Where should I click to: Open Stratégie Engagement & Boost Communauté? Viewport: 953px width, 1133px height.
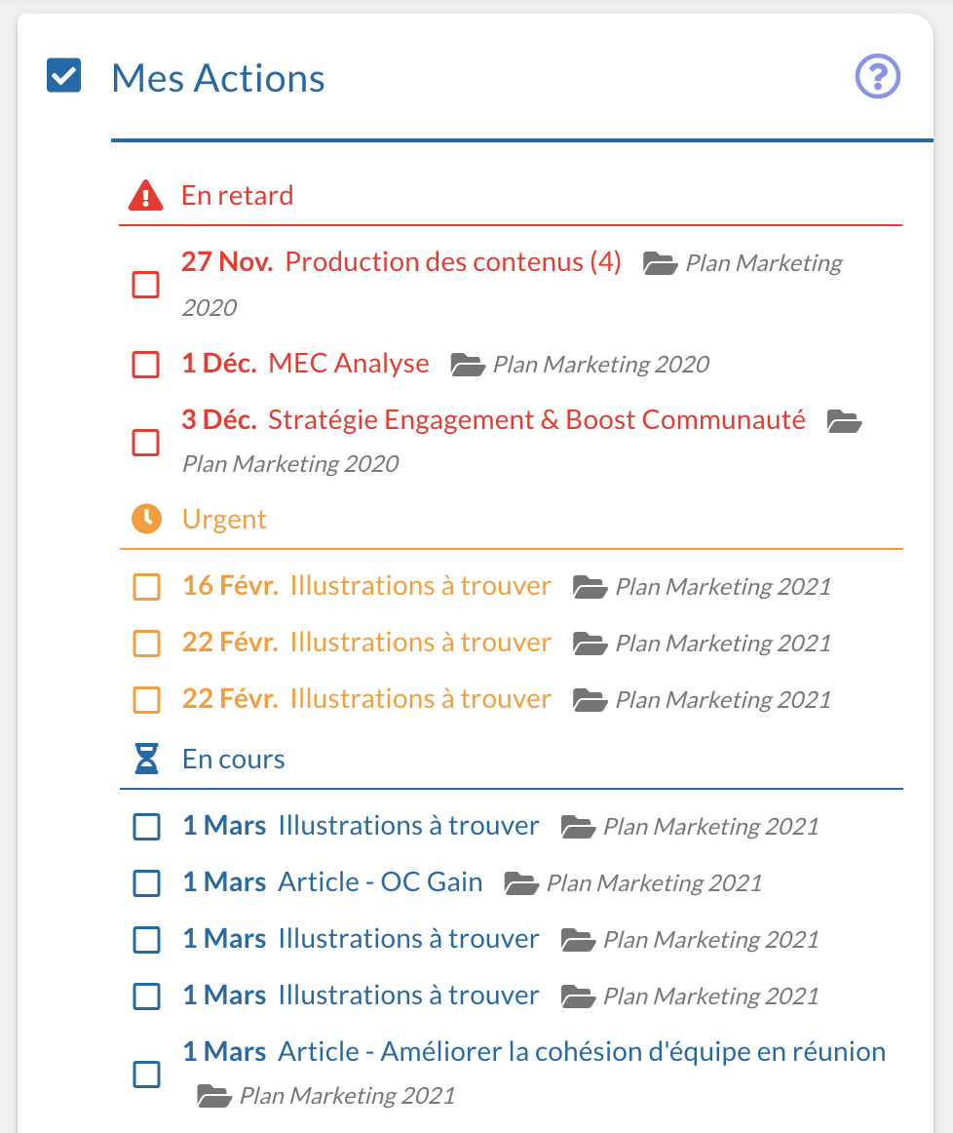click(536, 420)
